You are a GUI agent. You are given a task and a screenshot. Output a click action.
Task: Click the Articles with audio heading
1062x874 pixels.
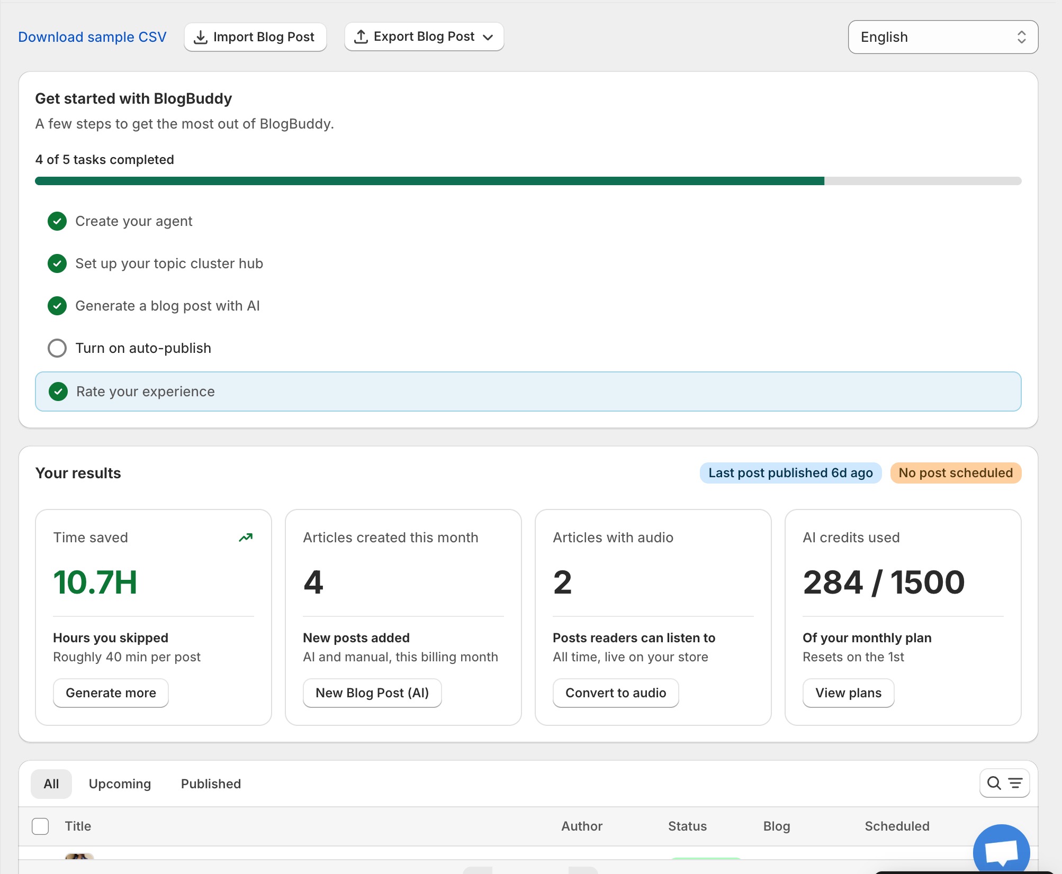(x=613, y=538)
